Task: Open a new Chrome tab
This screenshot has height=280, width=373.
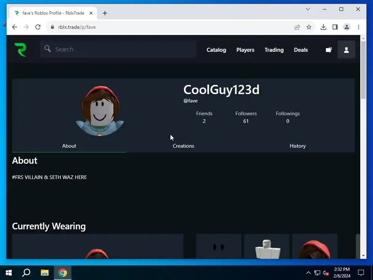Action: 105,13
